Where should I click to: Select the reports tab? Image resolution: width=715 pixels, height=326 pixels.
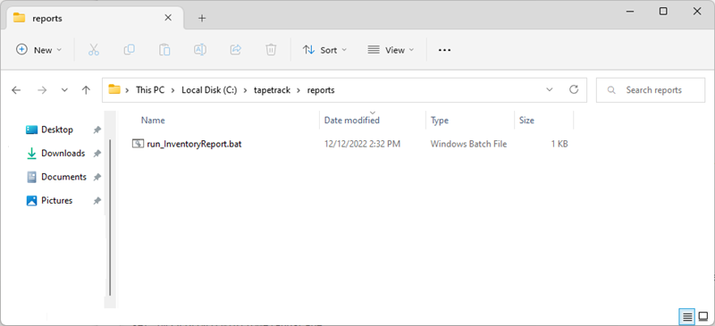click(x=94, y=18)
